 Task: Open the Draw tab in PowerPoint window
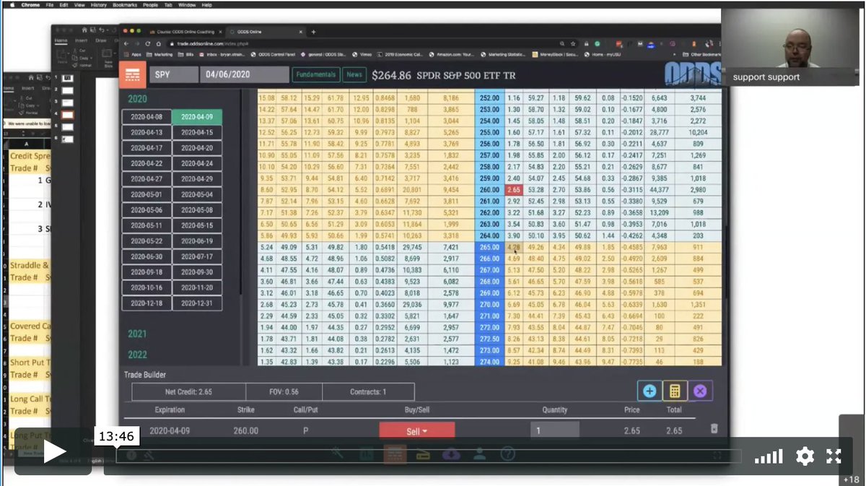[x=100, y=40]
